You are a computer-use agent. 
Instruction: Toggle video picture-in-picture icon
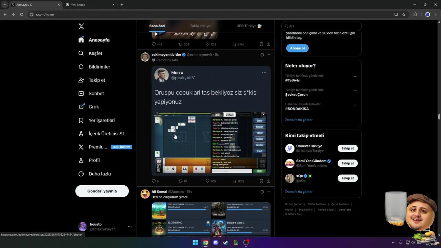click(x=206, y=34)
